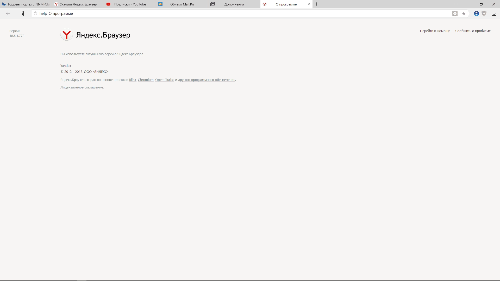The image size is (500, 281).
Task: Switch to the NNM-Club torrent portal tab
Action: [26, 4]
